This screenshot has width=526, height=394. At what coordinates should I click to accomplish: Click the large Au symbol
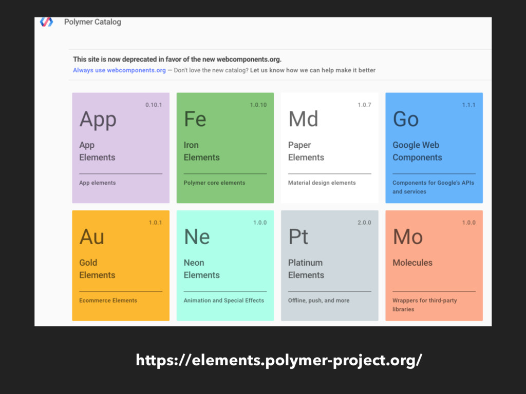tap(91, 237)
